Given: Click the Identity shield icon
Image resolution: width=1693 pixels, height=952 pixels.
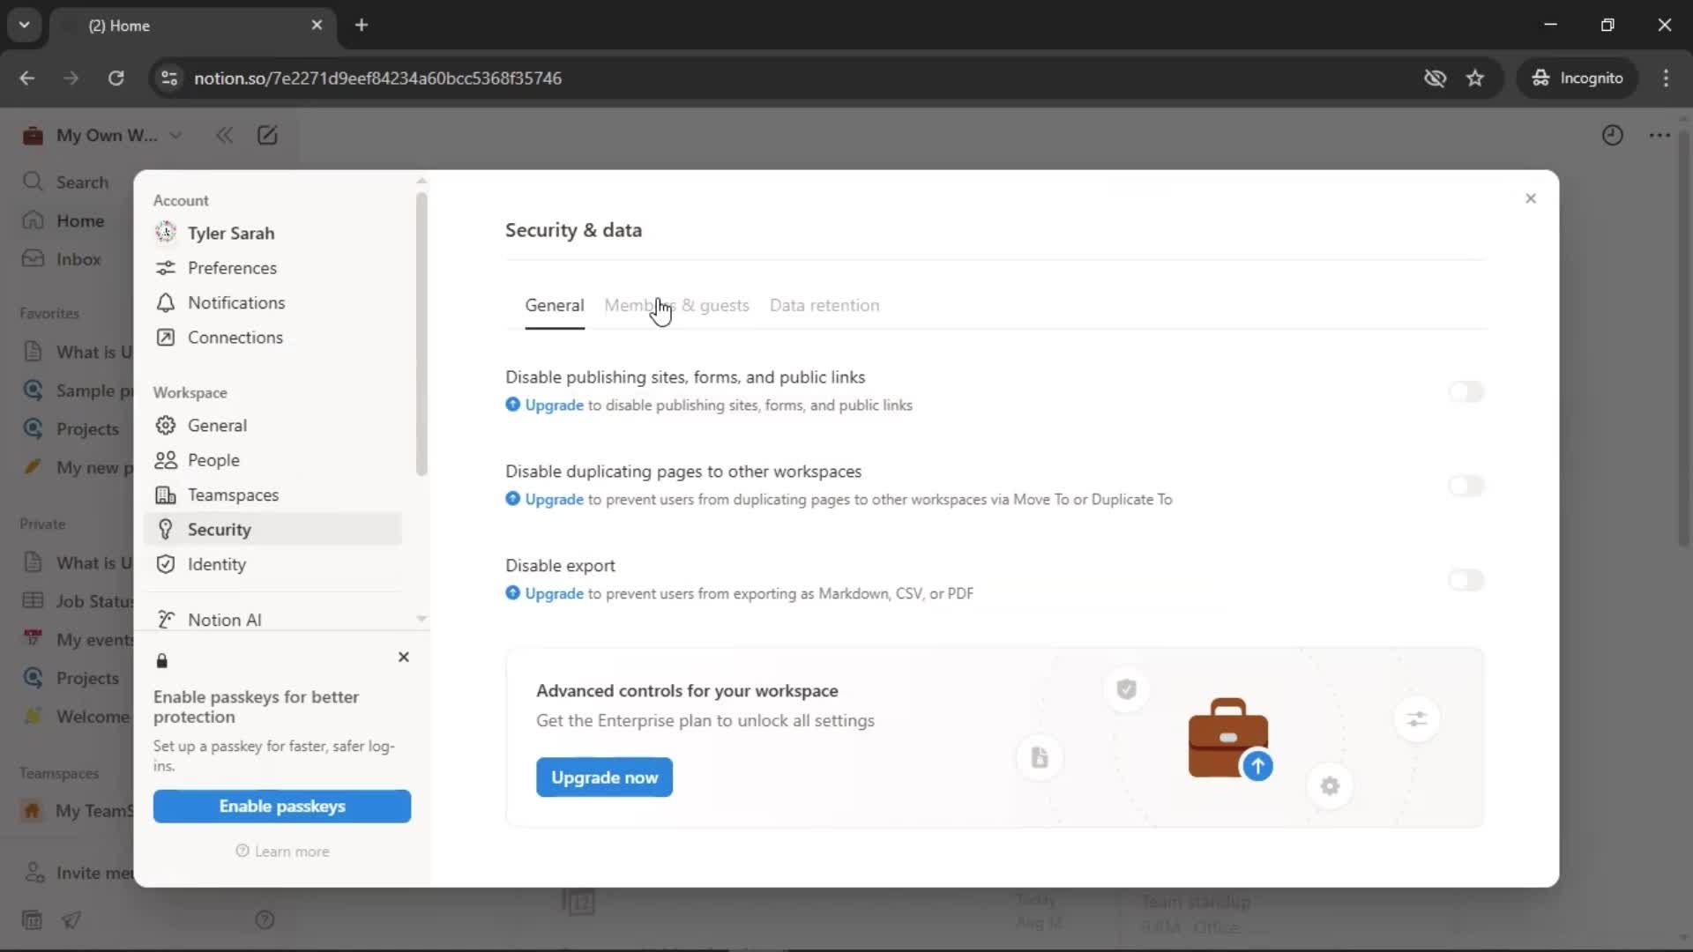Looking at the screenshot, I should 165,564.
